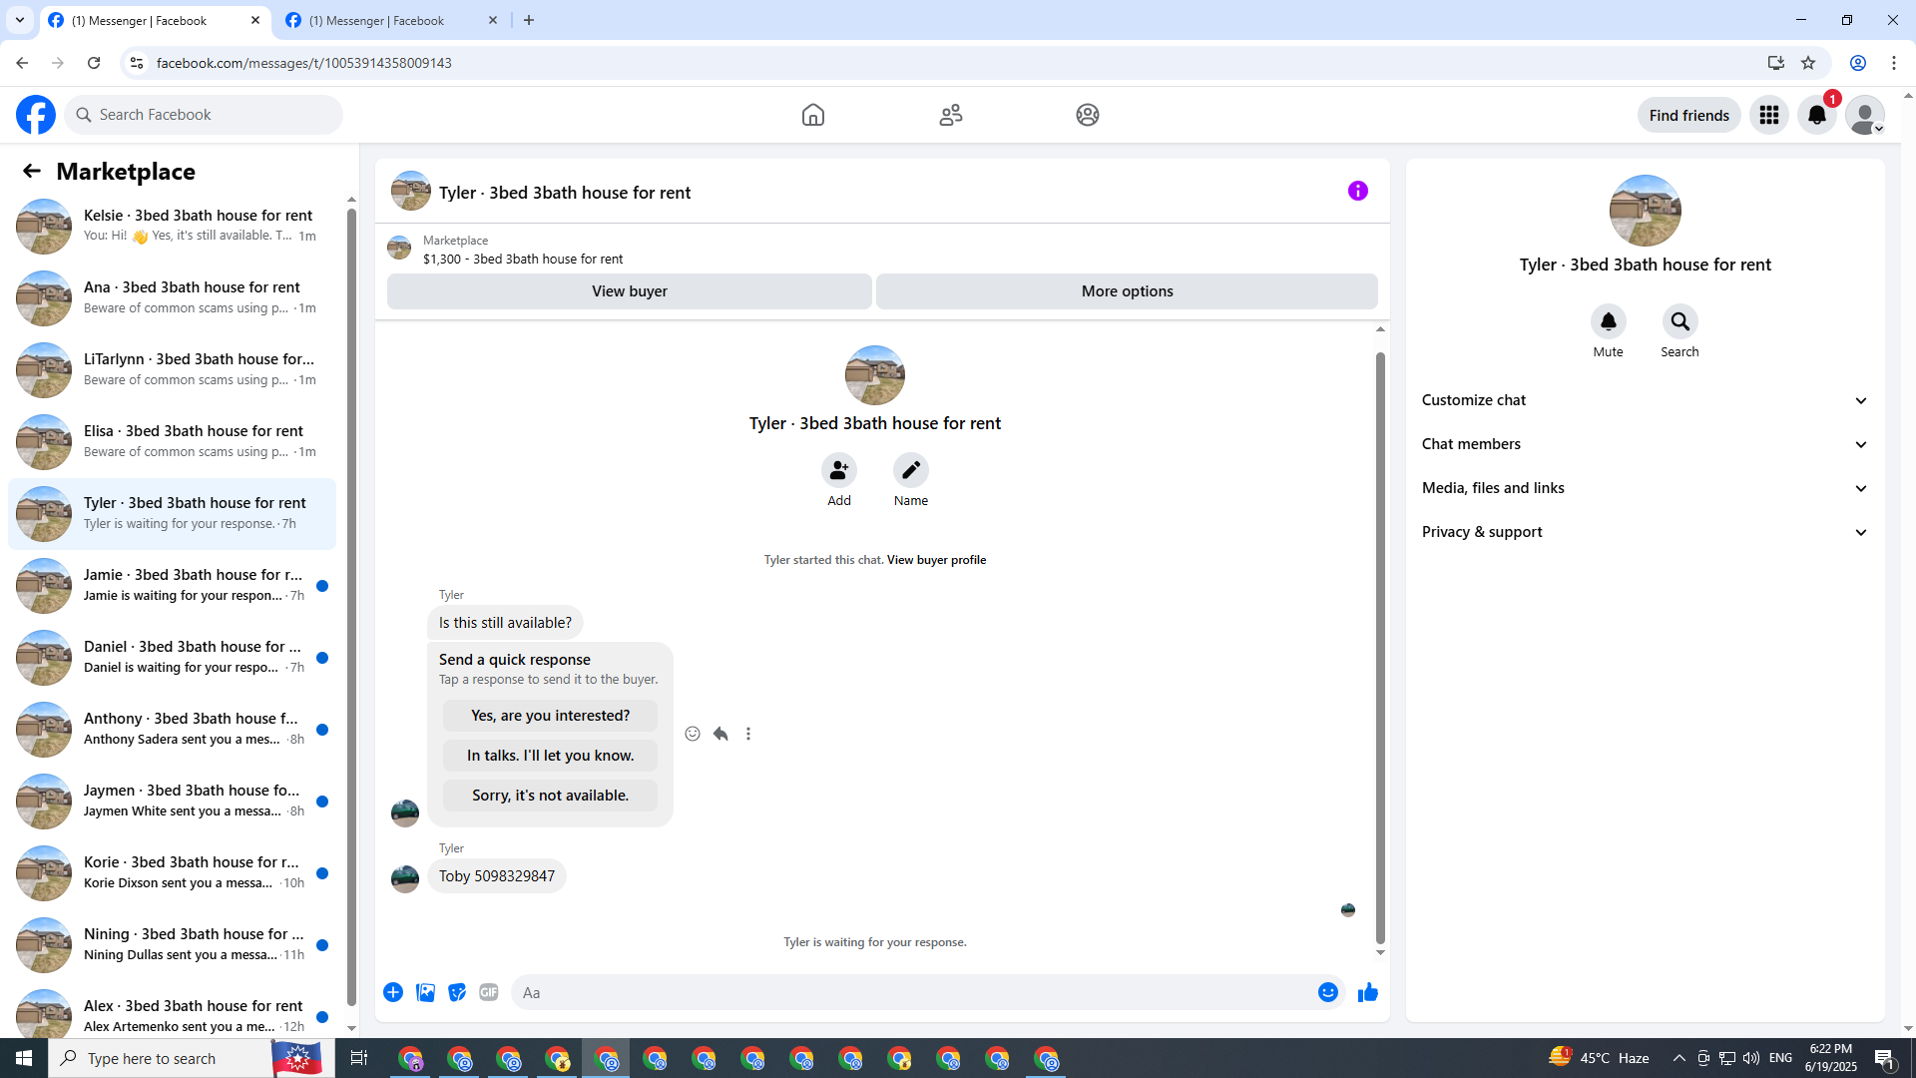Reload the page
The width and height of the screenshot is (1916, 1078).
pyautogui.click(x=94, y=63)
